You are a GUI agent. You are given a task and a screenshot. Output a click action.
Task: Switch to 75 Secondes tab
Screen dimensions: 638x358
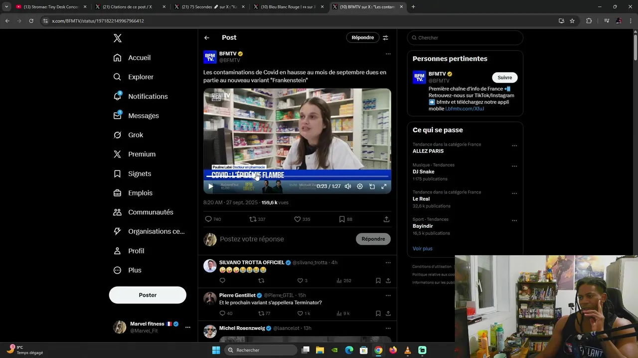tap(208, 7)
